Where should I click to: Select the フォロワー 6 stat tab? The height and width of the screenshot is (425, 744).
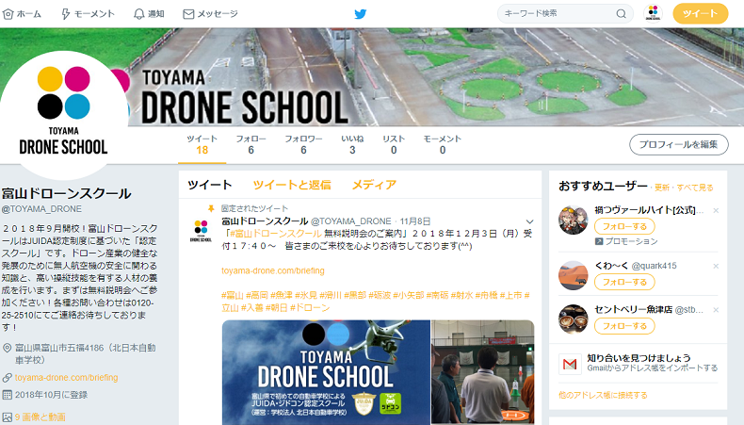click(x=303, y=145)
